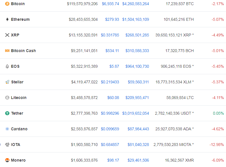226x167 pixels.
Task: Open the Stellar name link
Action: [x=17, y=82]
